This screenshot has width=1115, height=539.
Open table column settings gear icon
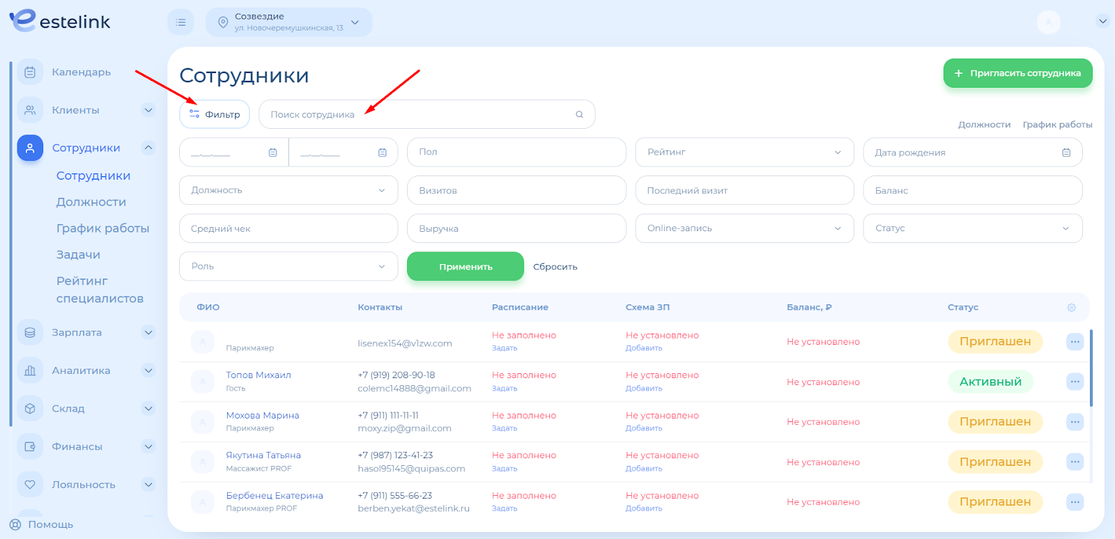[x=1071, y=307]
